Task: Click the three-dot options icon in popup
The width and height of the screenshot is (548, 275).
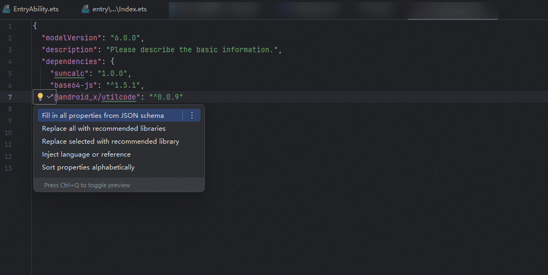Action: (x=192, y=115)
